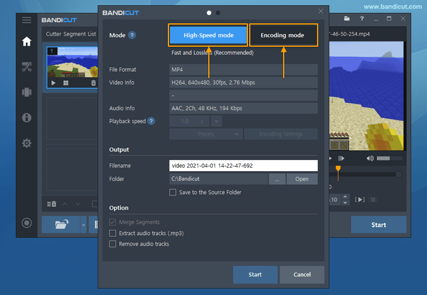The width and height of the screenshot is (427, 295).
Task: Open Encoding Settings
Action: [x=281, y=134]
